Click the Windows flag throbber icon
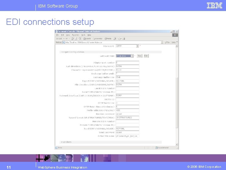Image resolution: width=226 pixels, height=170 pixels. [x=175, y=35]
